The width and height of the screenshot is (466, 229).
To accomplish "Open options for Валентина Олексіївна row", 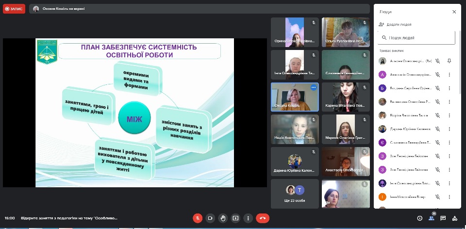I will point(449,101).
